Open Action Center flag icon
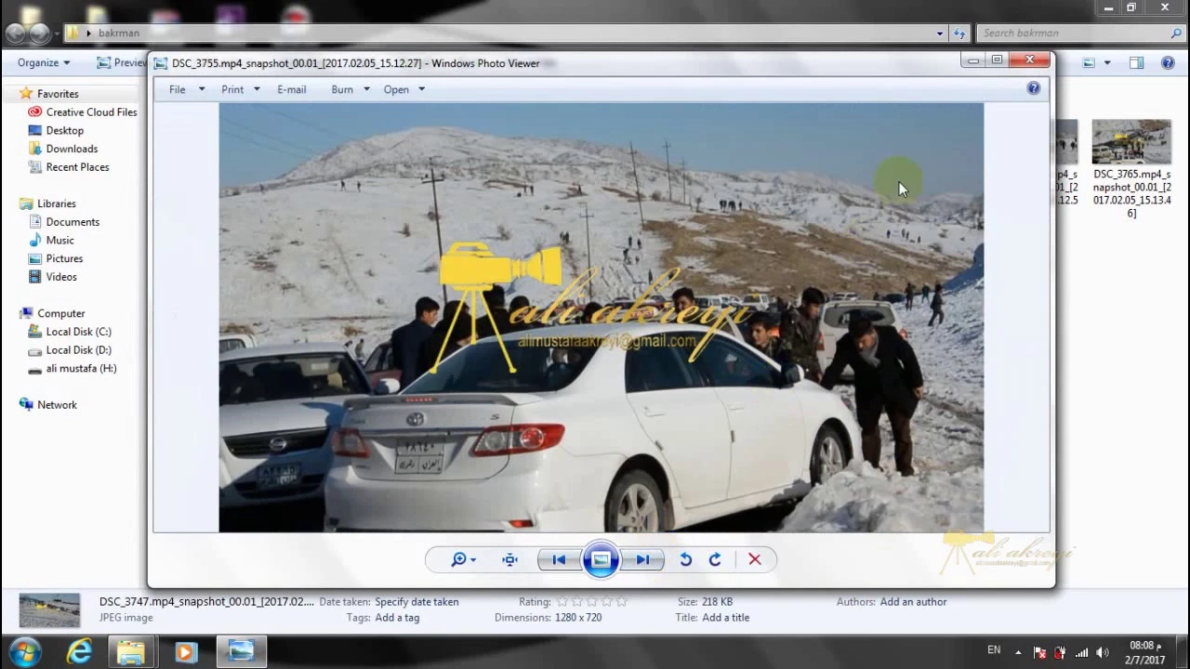Screen dimensions: 1190x669 tap(1039, 652)
